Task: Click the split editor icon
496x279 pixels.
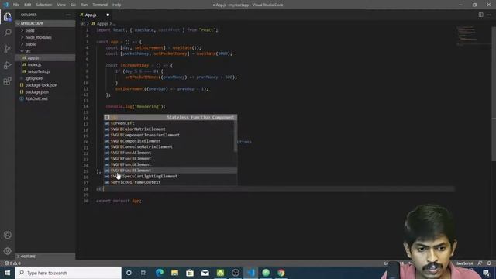Action: tap(480, 15)
